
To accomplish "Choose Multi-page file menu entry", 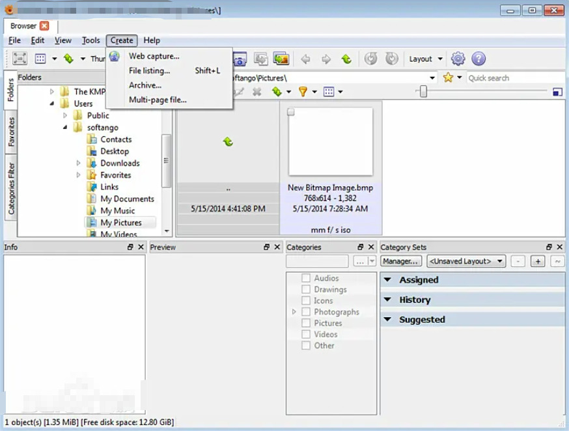I will coord(158,100).
